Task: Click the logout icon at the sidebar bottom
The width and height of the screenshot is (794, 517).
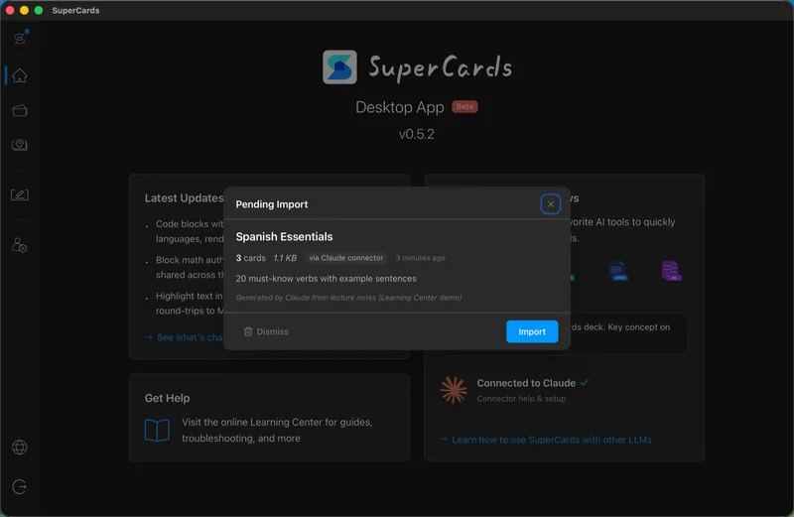Action: tap(20, 486)
